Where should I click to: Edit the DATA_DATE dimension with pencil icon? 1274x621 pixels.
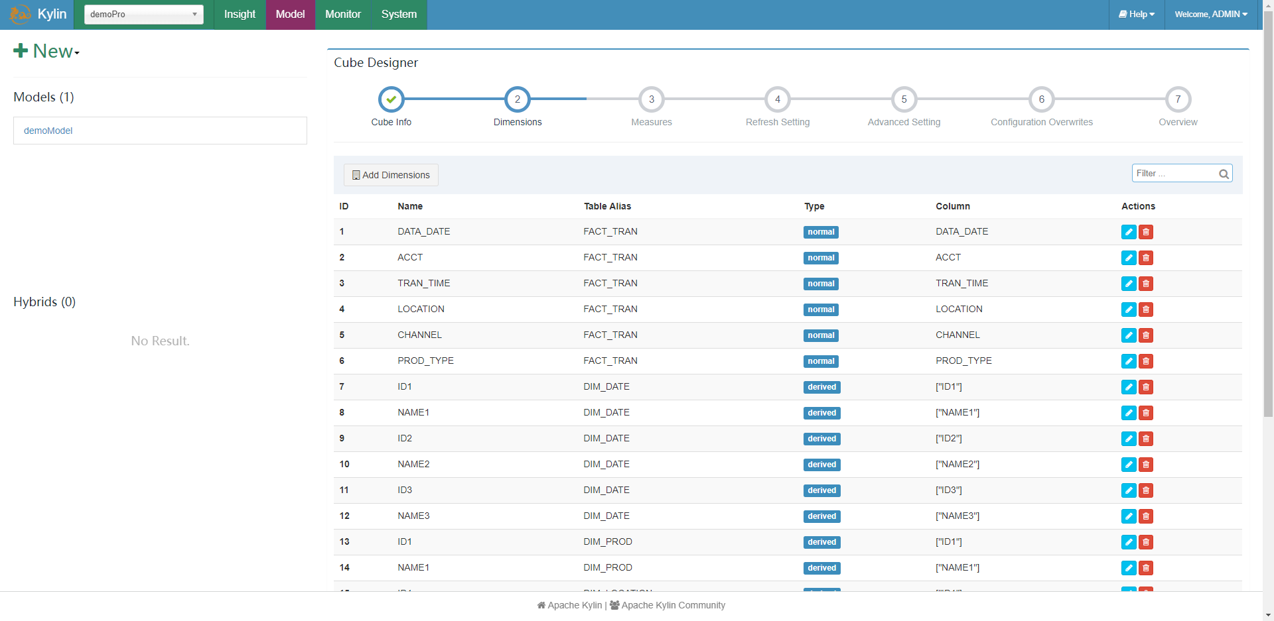pyautogui.click(x=1129, y=232)
